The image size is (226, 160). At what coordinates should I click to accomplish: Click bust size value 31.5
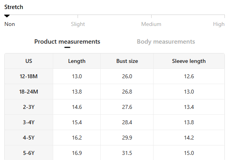click(127, 153)
